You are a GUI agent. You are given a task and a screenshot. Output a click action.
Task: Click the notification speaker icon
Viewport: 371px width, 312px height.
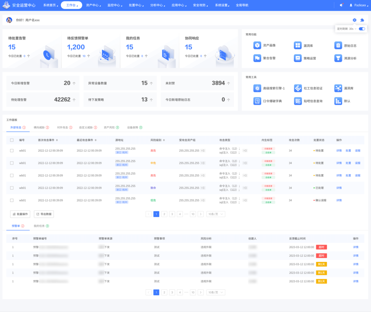click(341, 5)
